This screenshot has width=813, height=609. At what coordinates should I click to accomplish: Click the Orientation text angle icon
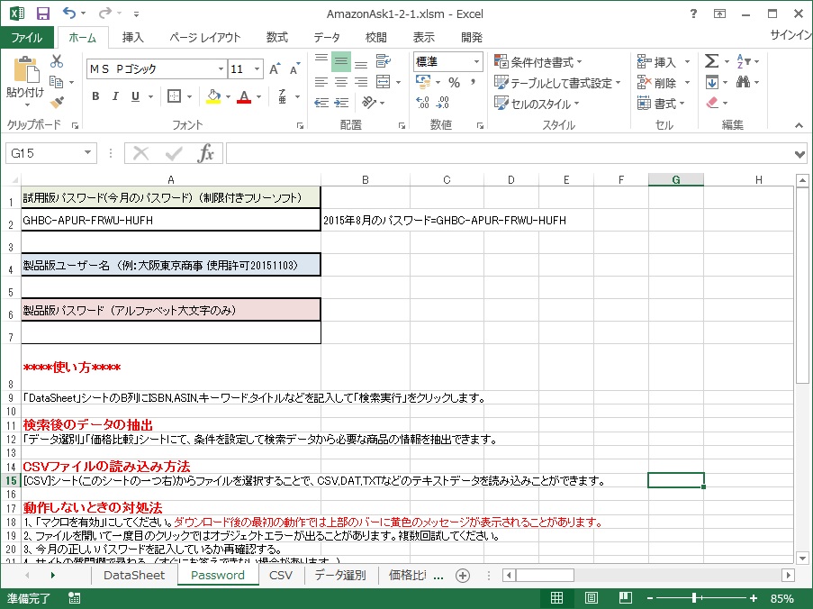pos(368,102)
